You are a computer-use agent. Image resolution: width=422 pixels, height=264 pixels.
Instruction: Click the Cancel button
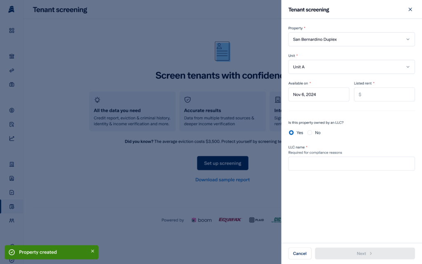coord(300,254)
